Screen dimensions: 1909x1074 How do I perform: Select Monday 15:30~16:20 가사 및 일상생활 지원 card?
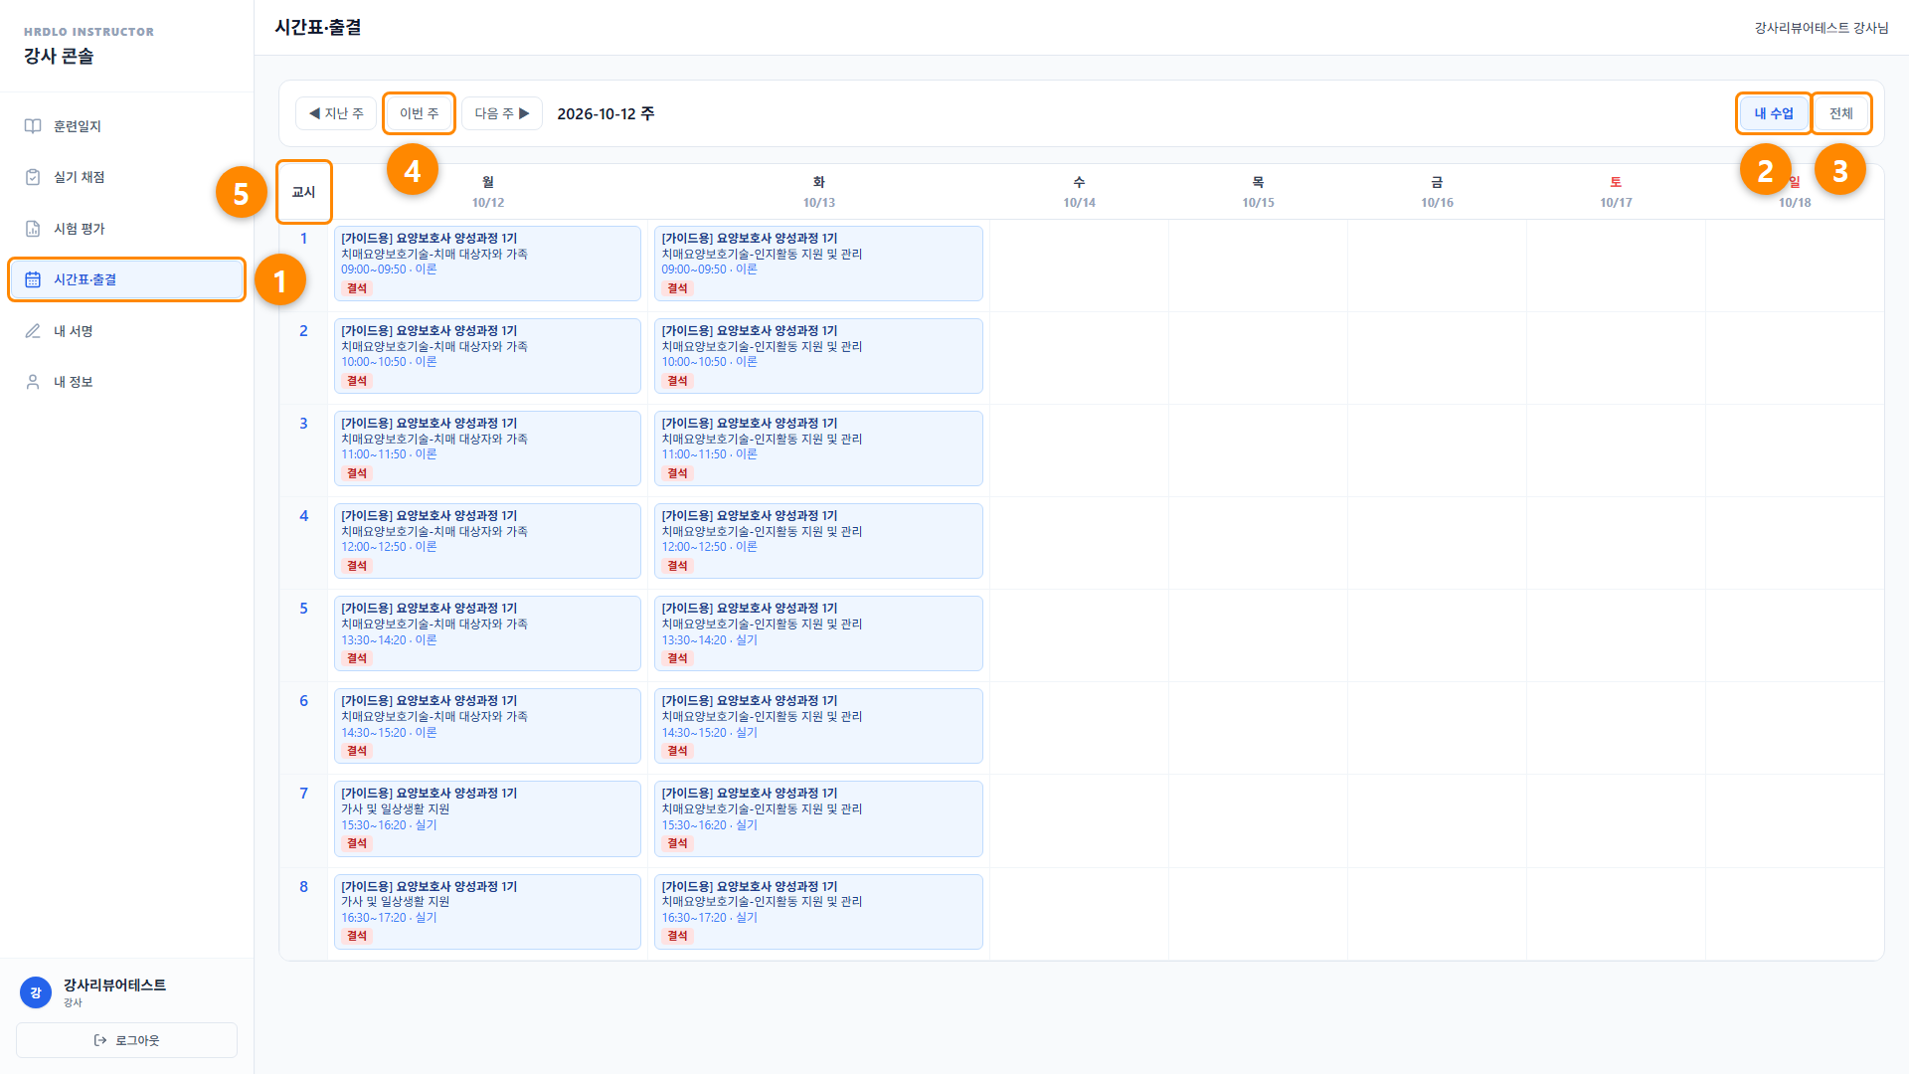[x=487, y=818]
